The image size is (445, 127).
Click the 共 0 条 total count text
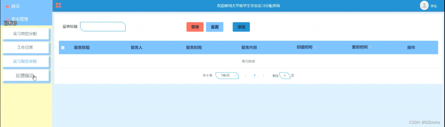click(x=208, y=75)
